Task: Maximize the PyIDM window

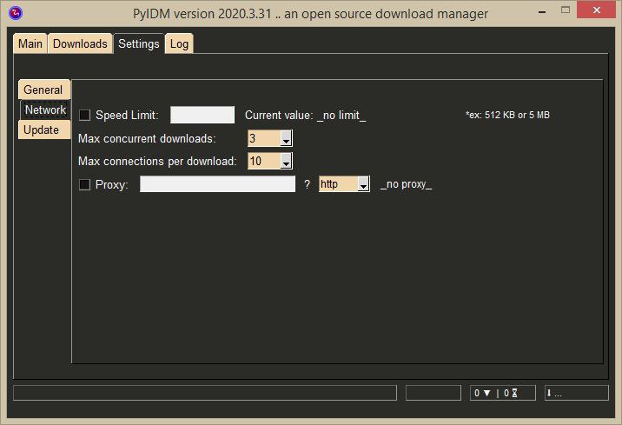Action: point(566,10)
